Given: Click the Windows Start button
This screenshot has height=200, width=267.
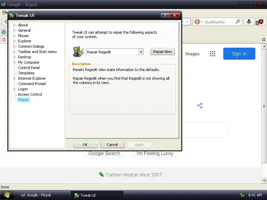Looking at the screenshot, I should pos(7,195).
